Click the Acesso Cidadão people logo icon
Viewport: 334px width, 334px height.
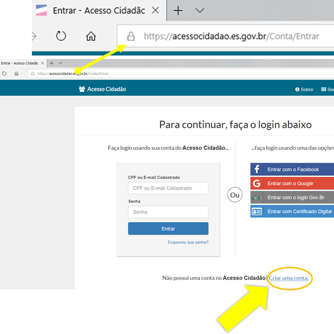point(82,89)
